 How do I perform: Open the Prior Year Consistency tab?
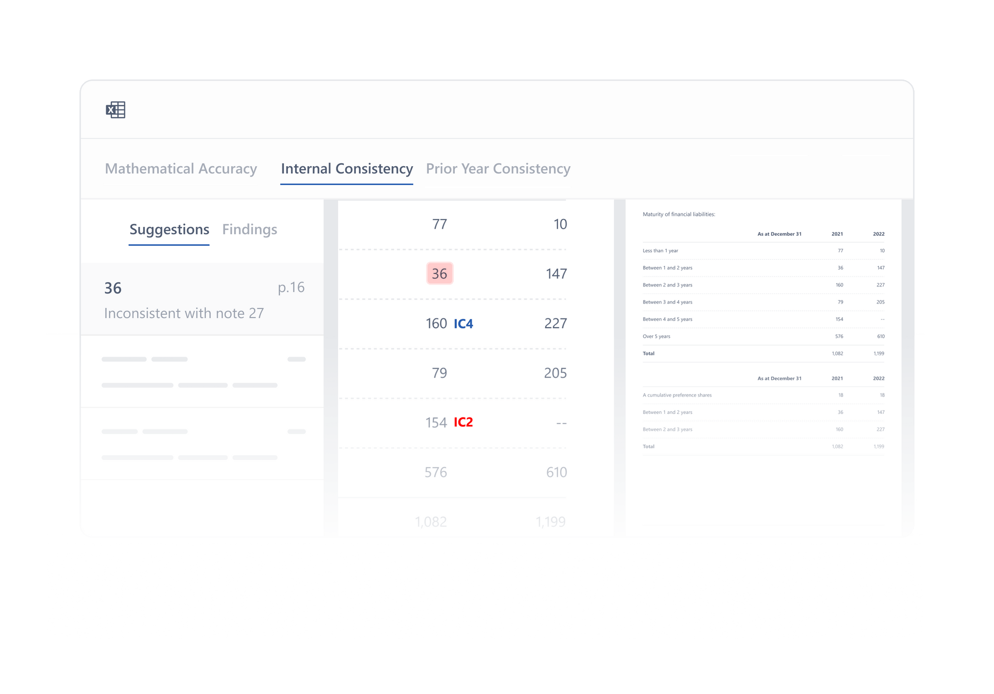point(497,169)
